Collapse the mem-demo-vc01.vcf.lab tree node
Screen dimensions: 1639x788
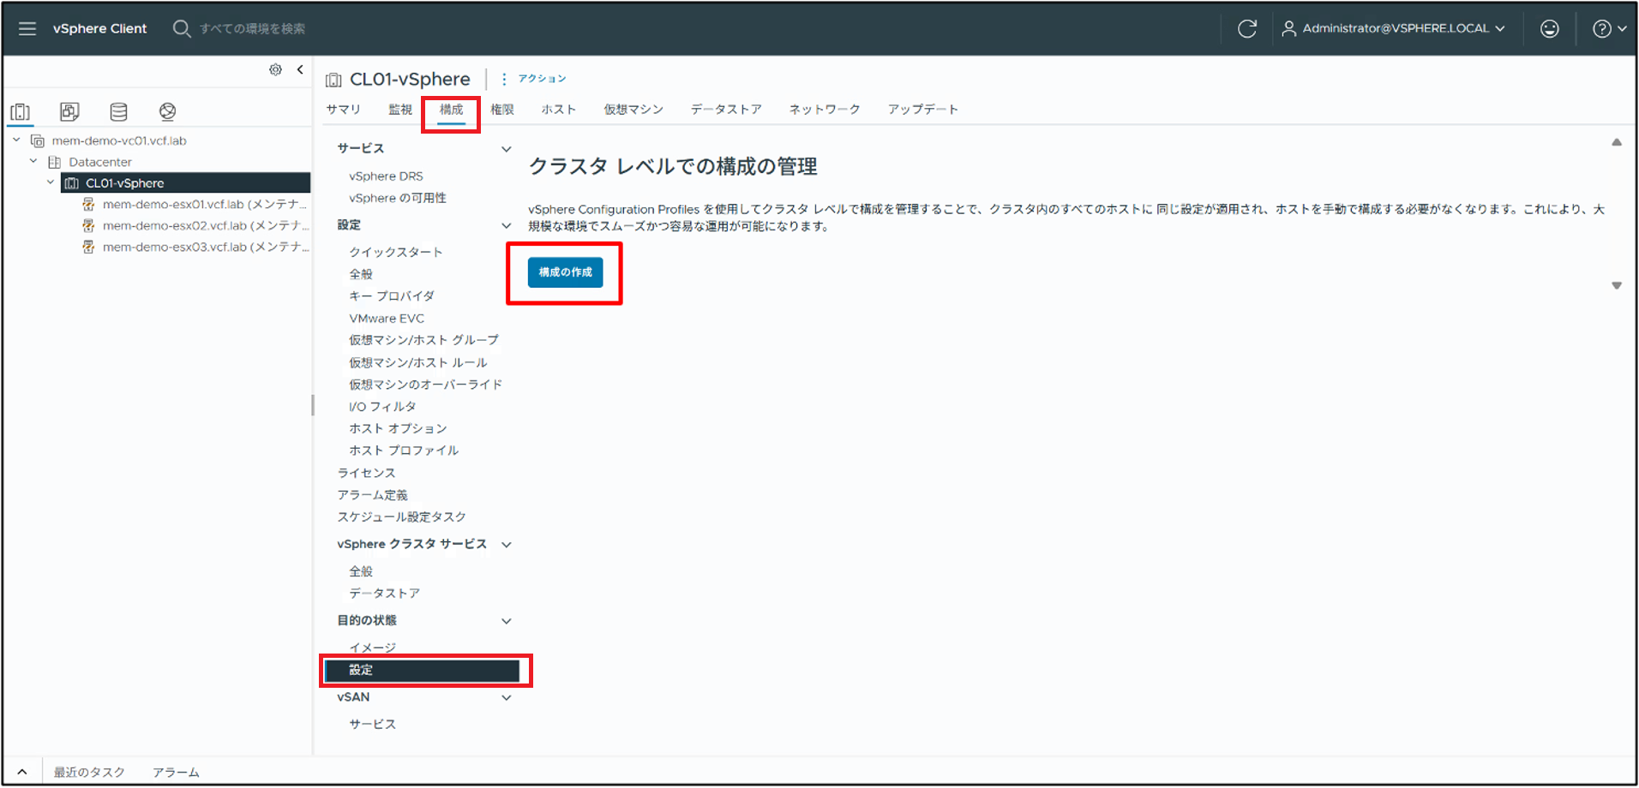click(15, 140)
